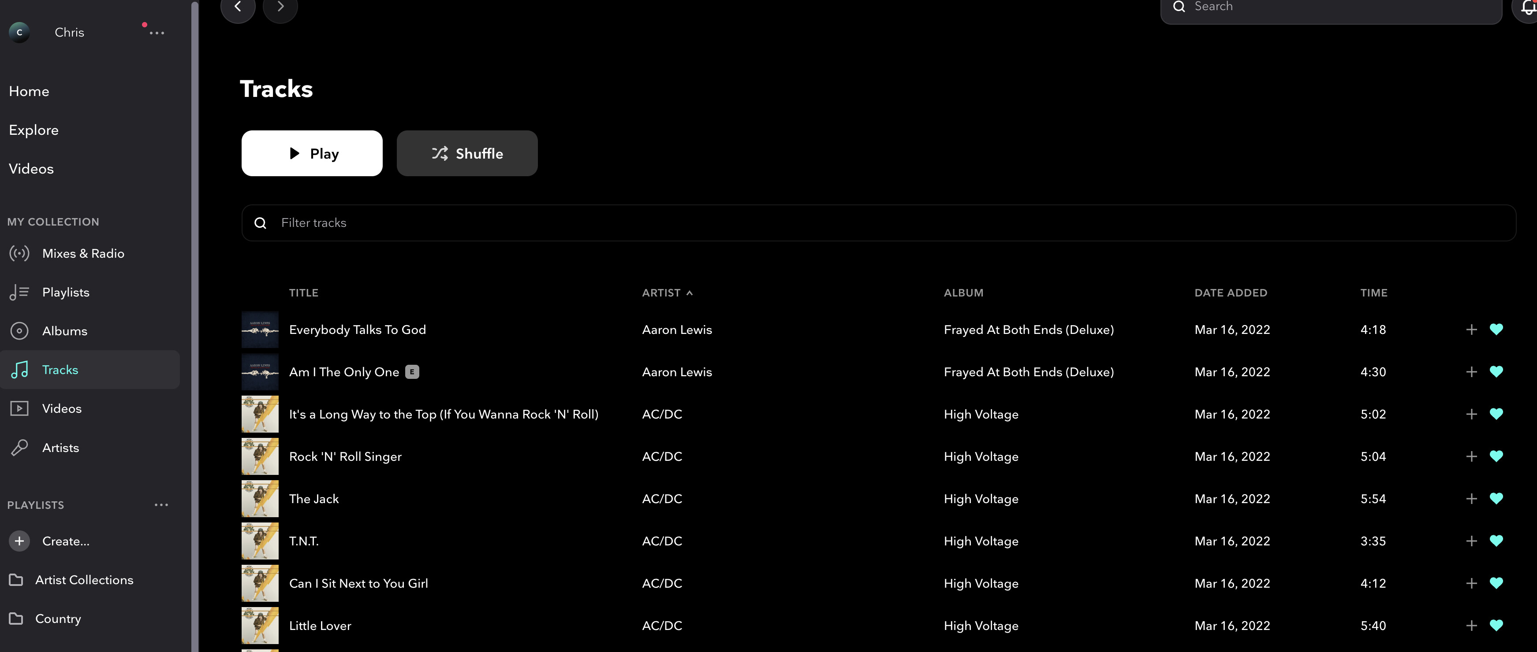Screen dimensions: 1537x652
Task: Open Country playlist folder
Action: click(45, 619)
